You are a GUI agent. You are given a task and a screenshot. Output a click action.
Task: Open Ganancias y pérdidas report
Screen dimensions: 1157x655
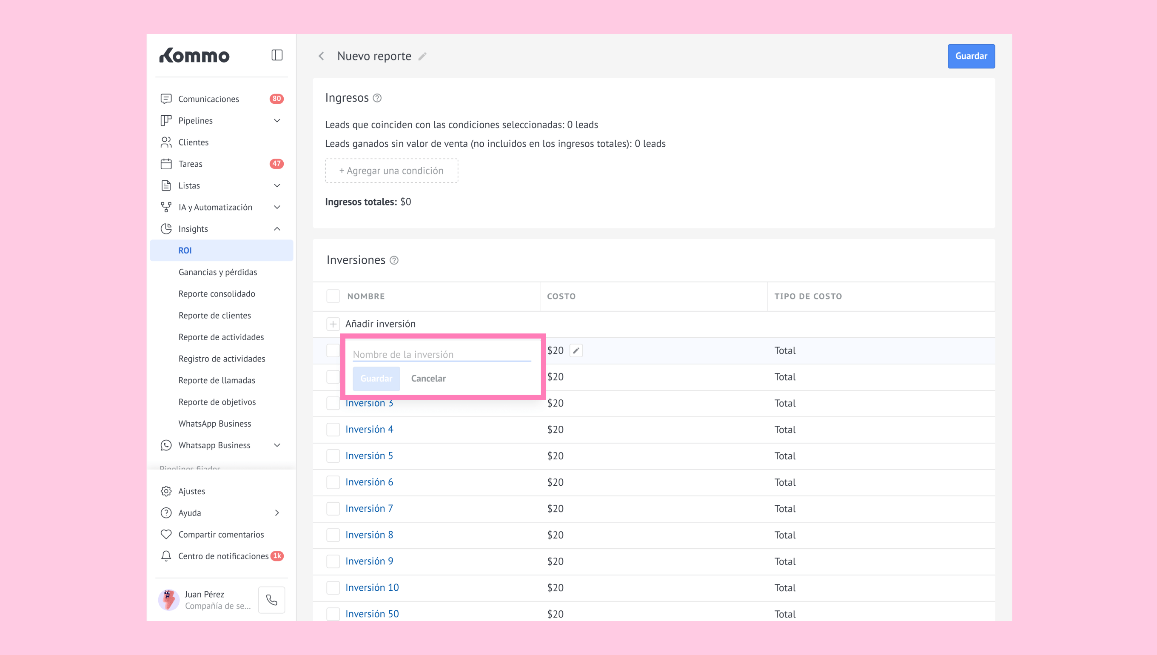click(218, 272)
